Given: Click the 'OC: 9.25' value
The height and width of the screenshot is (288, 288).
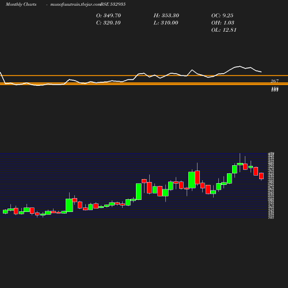Looking at the screenshot, I should [x=222, y=16].
